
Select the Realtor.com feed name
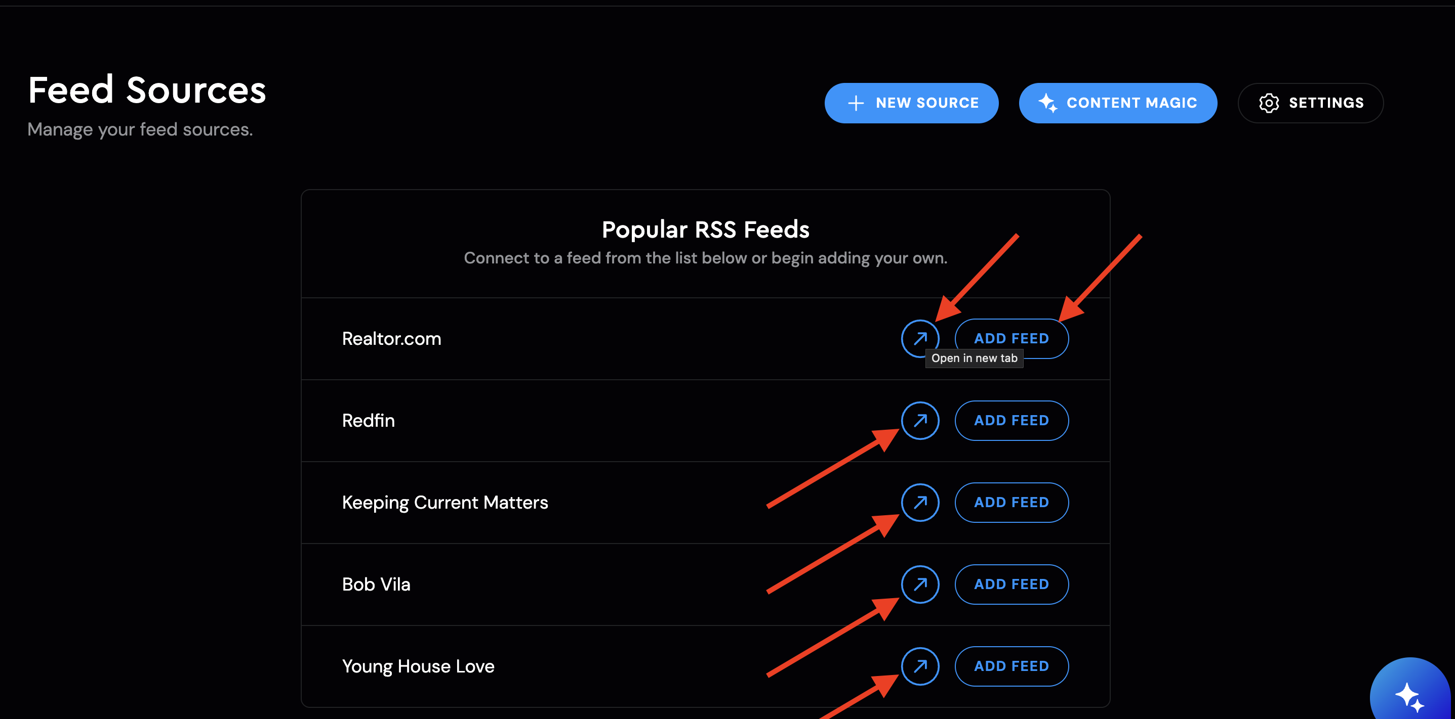coord(391,338)
